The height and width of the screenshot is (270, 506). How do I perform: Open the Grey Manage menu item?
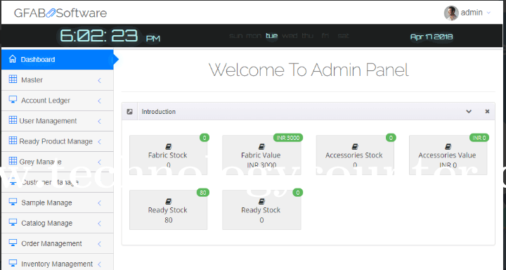click(x=58, y=162)
